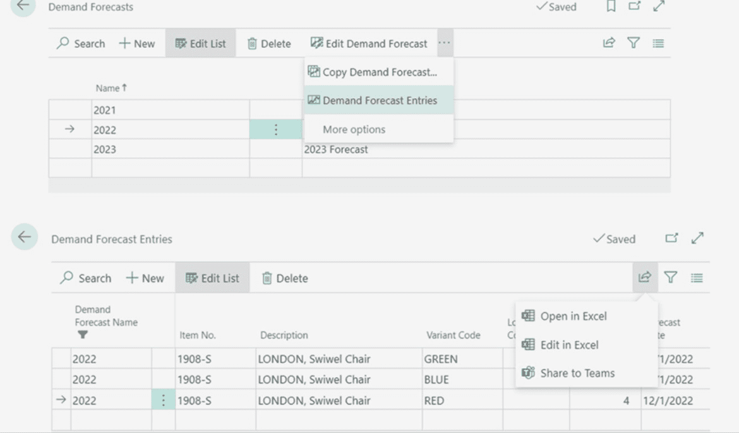
Task: Click list view icon in Demand Forecasts toolbar
Action: pyautogui.click(x=658, y=44)
